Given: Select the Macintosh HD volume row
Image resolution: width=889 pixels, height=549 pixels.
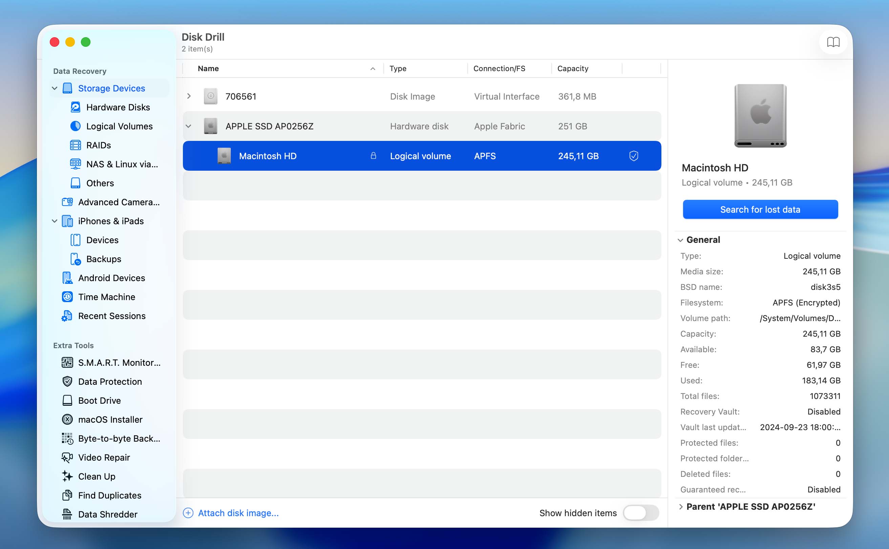Looking at the screenshot, I should [x=422, y=156].
